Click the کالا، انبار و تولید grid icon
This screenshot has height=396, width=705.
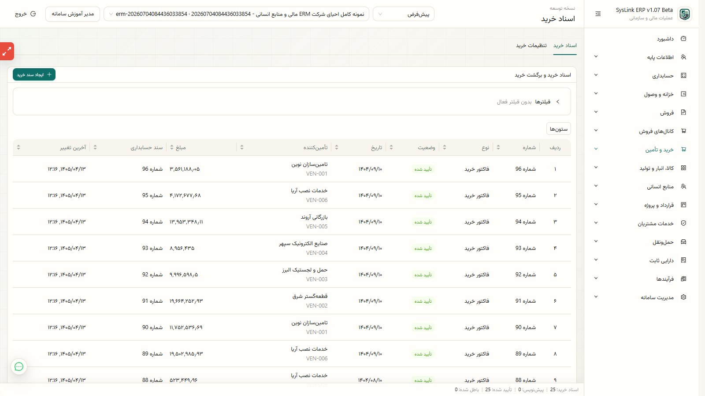[x=683, y=168]
